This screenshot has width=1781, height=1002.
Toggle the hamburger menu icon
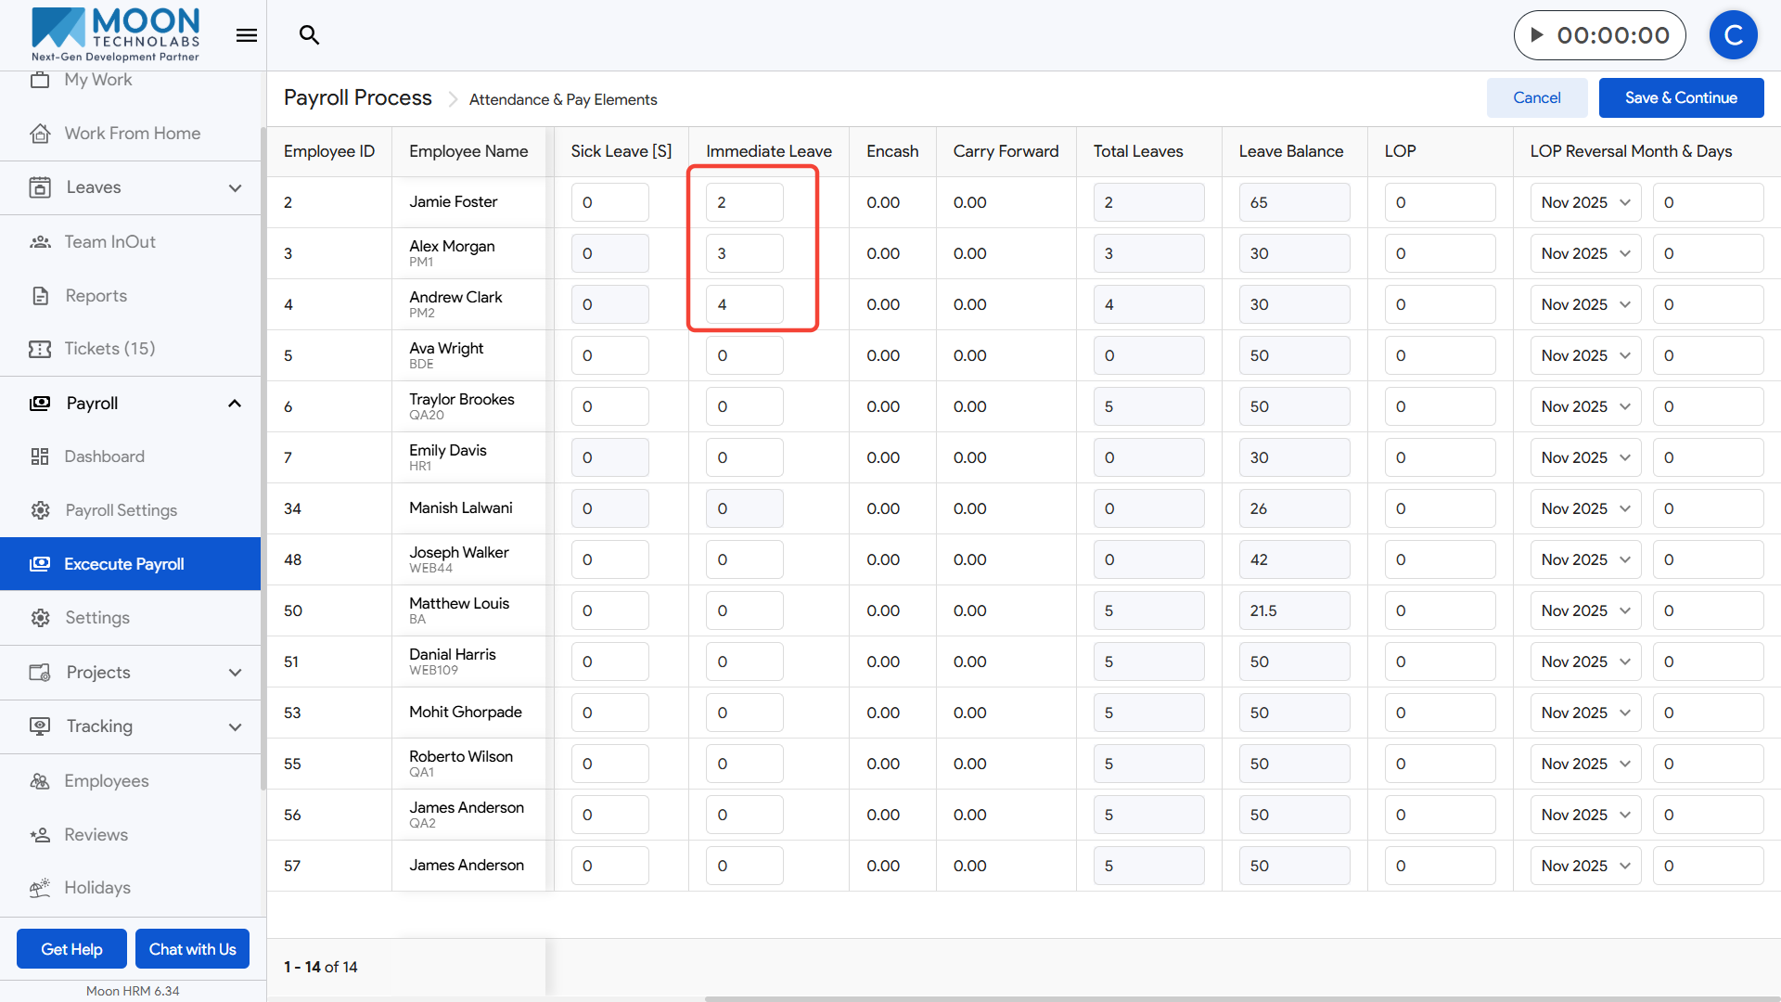[x=247, y=35]
